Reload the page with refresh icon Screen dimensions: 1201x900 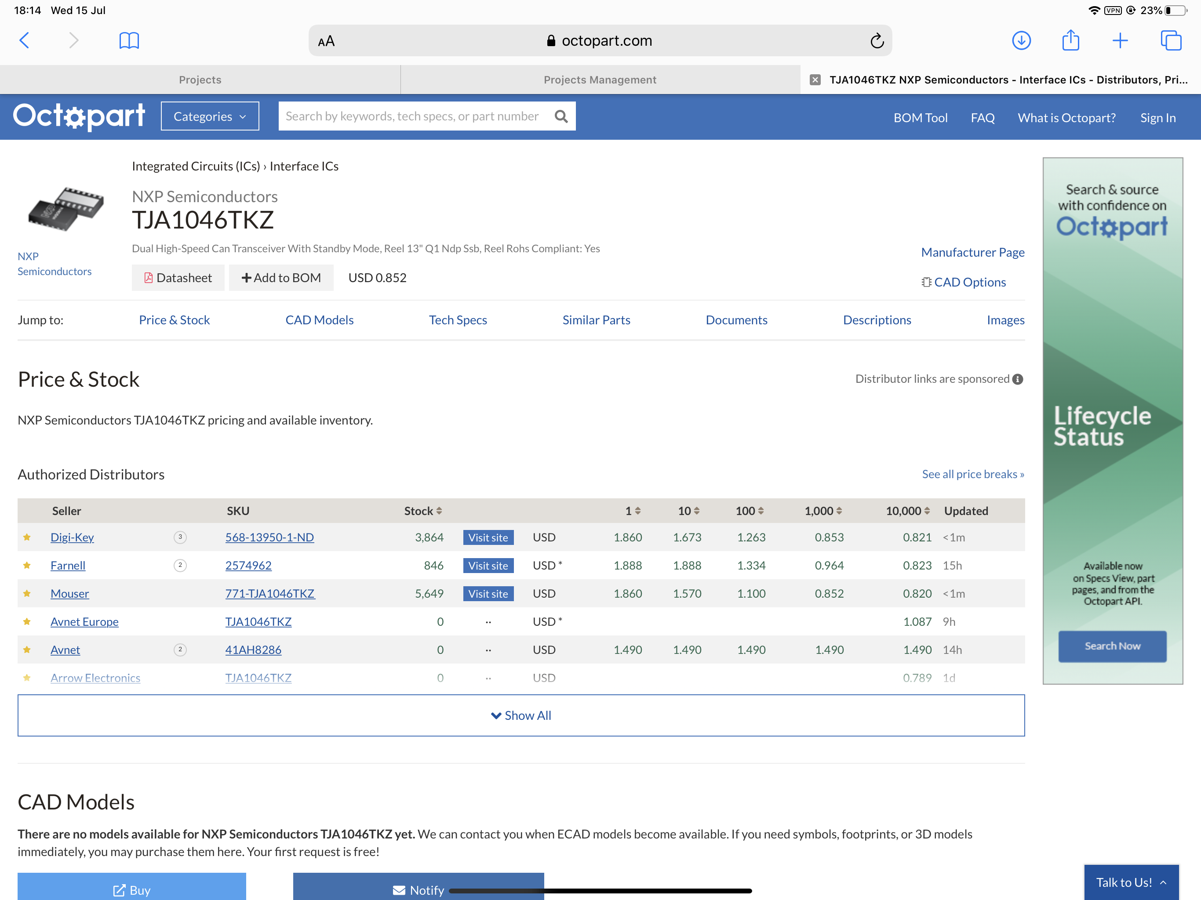click(877, 41)
